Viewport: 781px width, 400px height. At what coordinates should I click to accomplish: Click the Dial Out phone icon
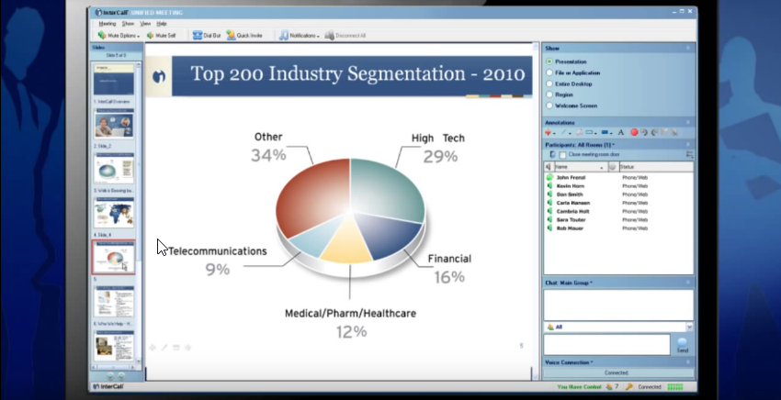(x=198, y=36)
